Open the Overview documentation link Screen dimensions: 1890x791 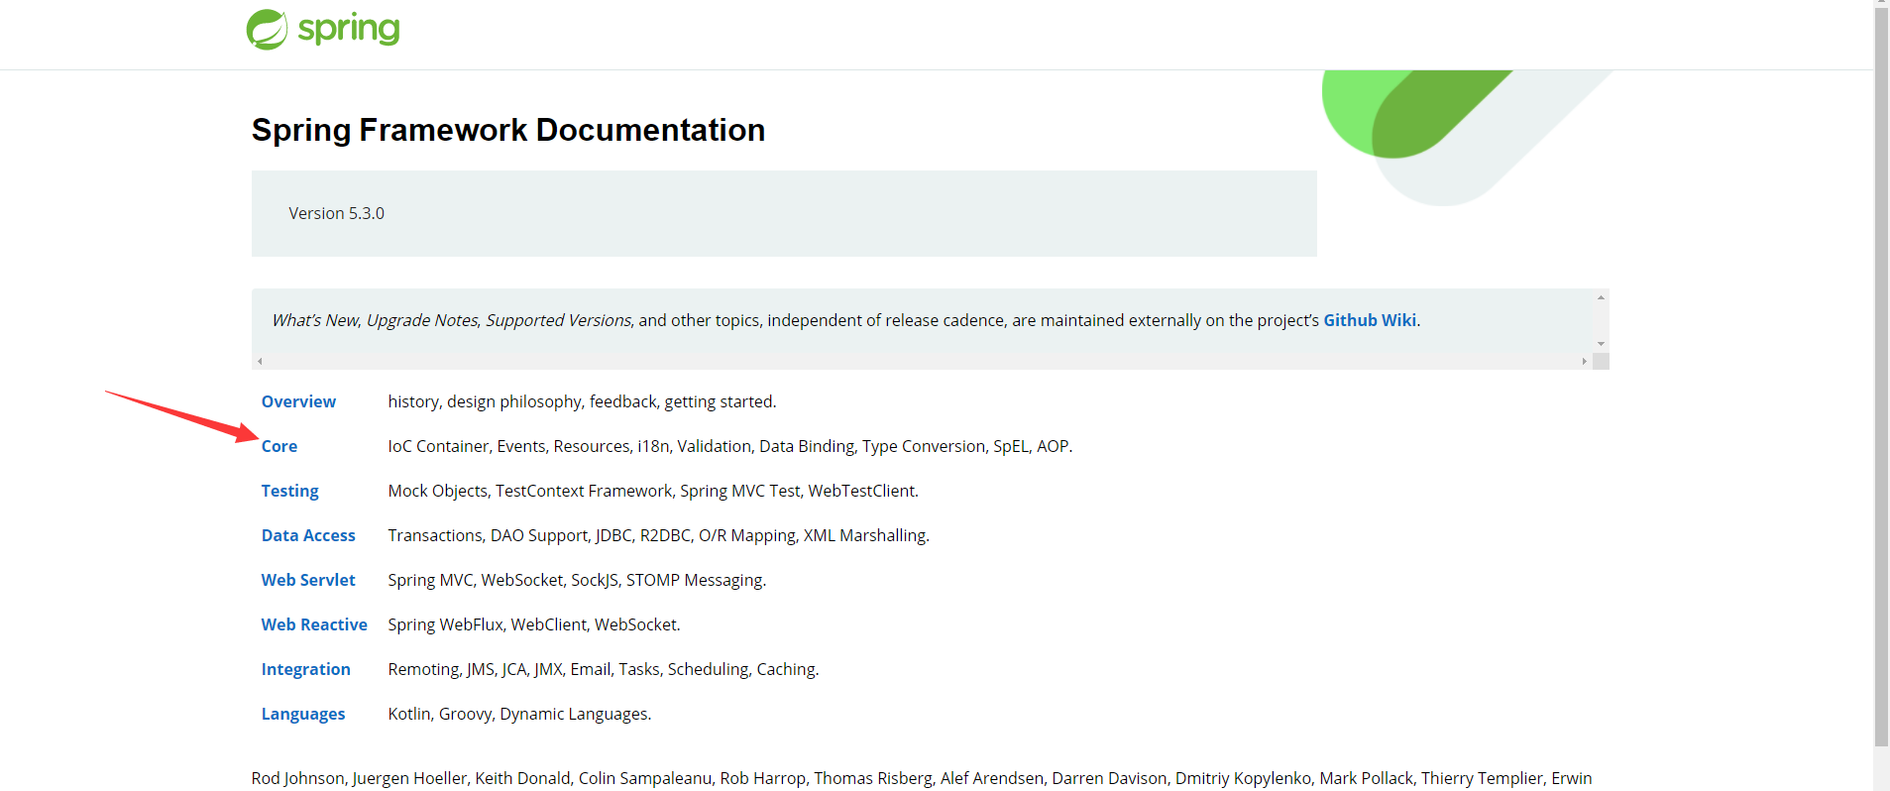click(298, 401)
